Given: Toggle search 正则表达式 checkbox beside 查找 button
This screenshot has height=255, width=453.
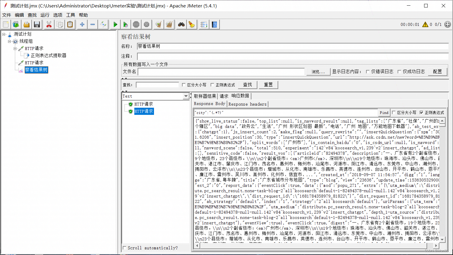Looking at the screenshot, I should 212,85.
